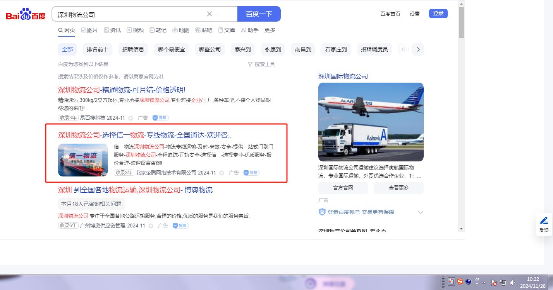Open the network connection tray icon

[503, 283]
